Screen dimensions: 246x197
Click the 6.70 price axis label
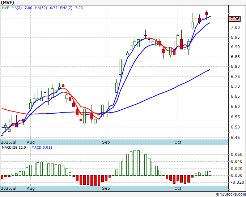point(235,86)
